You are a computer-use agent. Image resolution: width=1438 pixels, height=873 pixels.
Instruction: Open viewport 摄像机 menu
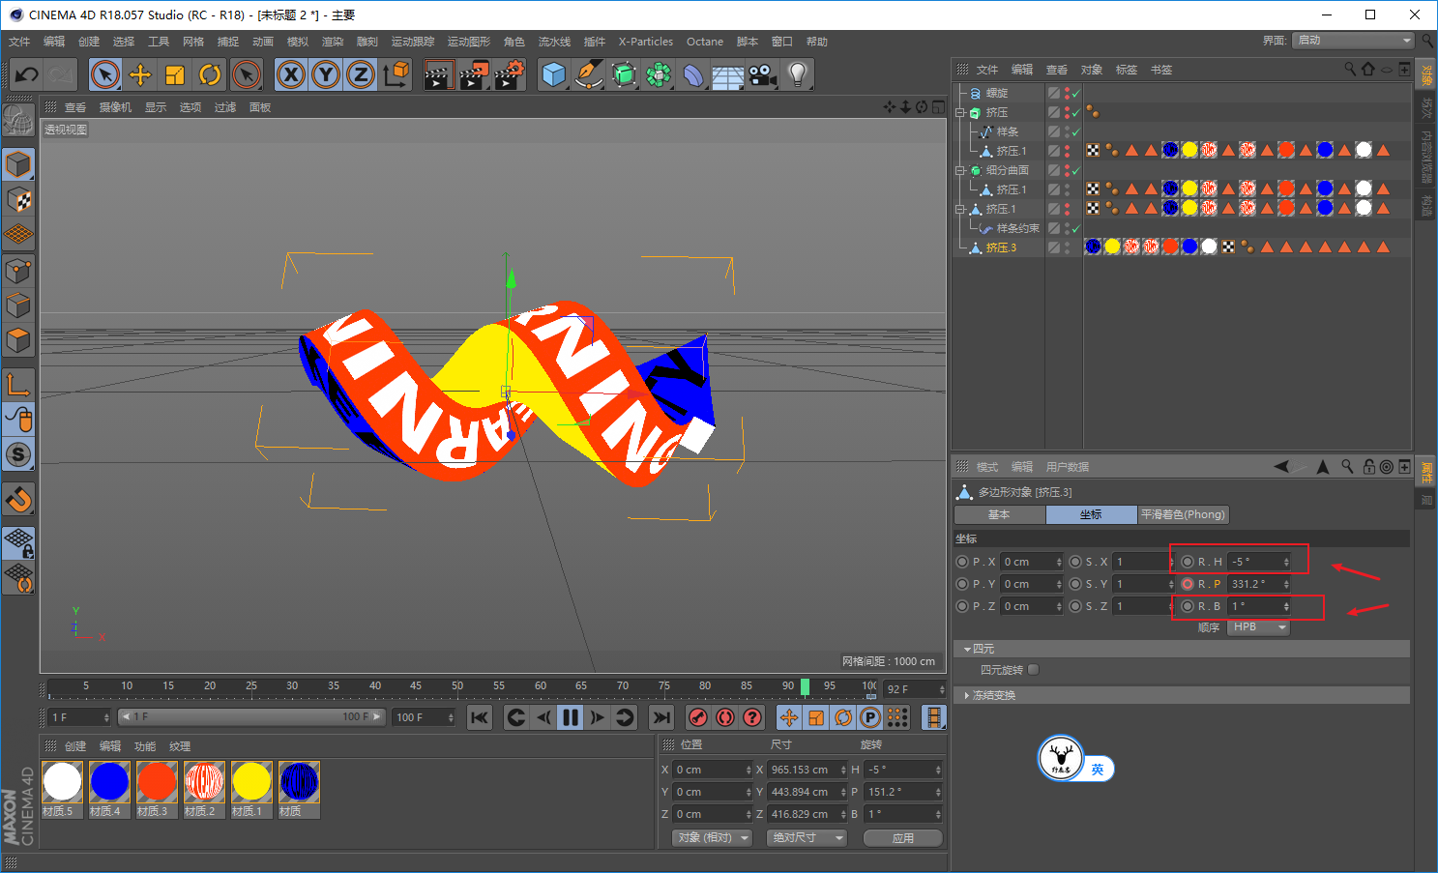coord(115,107)
